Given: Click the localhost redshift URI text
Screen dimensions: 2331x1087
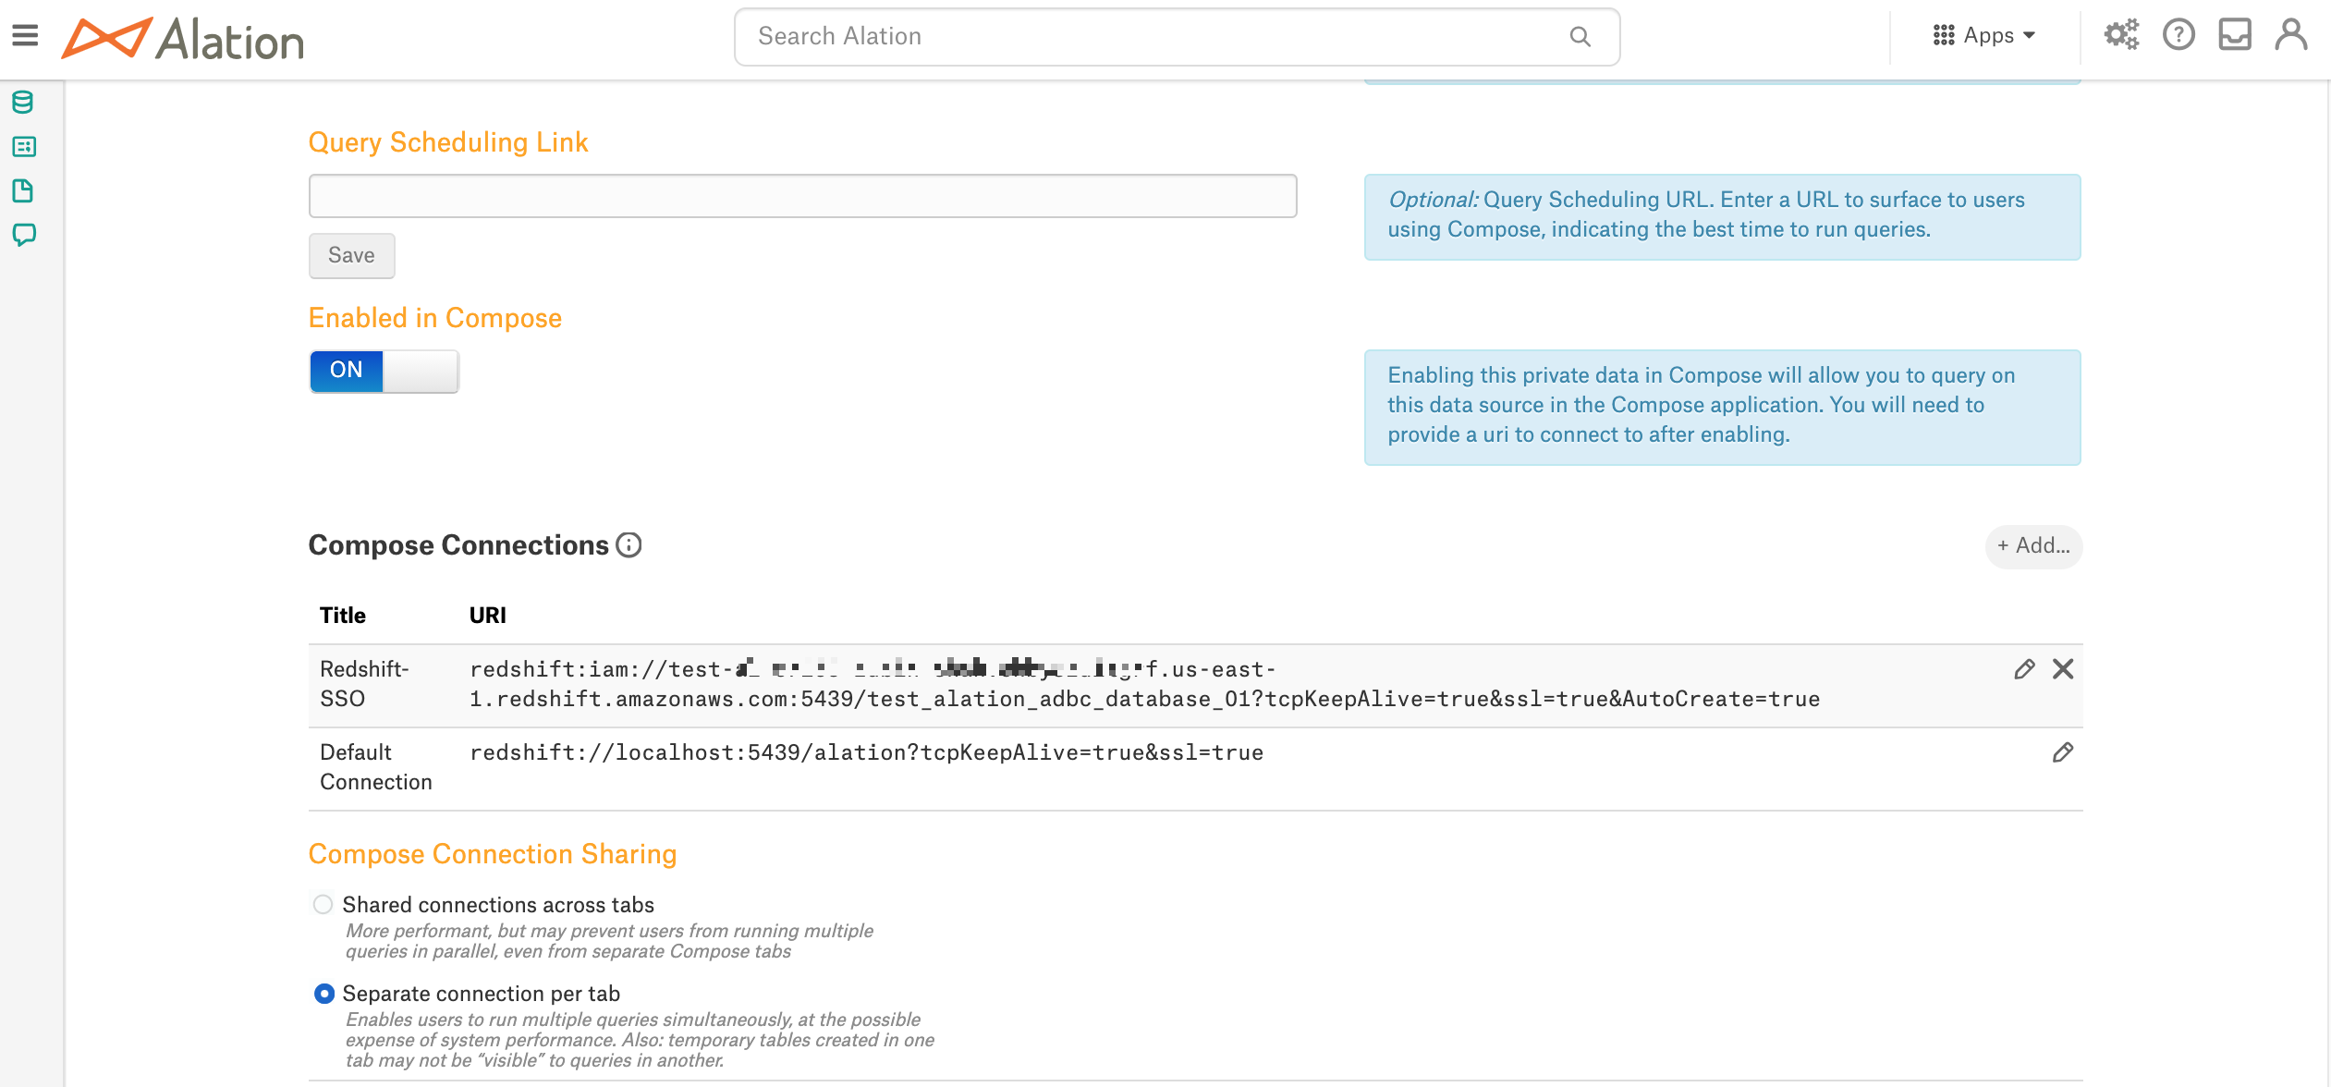Looking at the screenshot, I should 866,752.
